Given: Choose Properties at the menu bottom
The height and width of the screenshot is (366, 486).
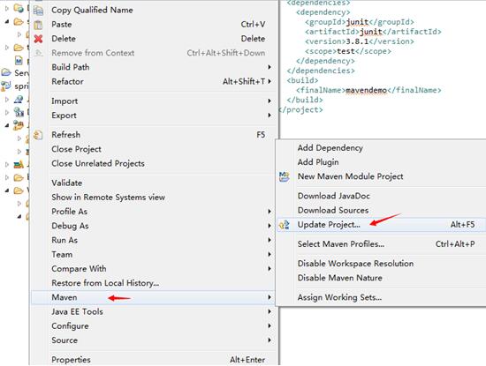Looking at the screenshot, I should 154,360.
